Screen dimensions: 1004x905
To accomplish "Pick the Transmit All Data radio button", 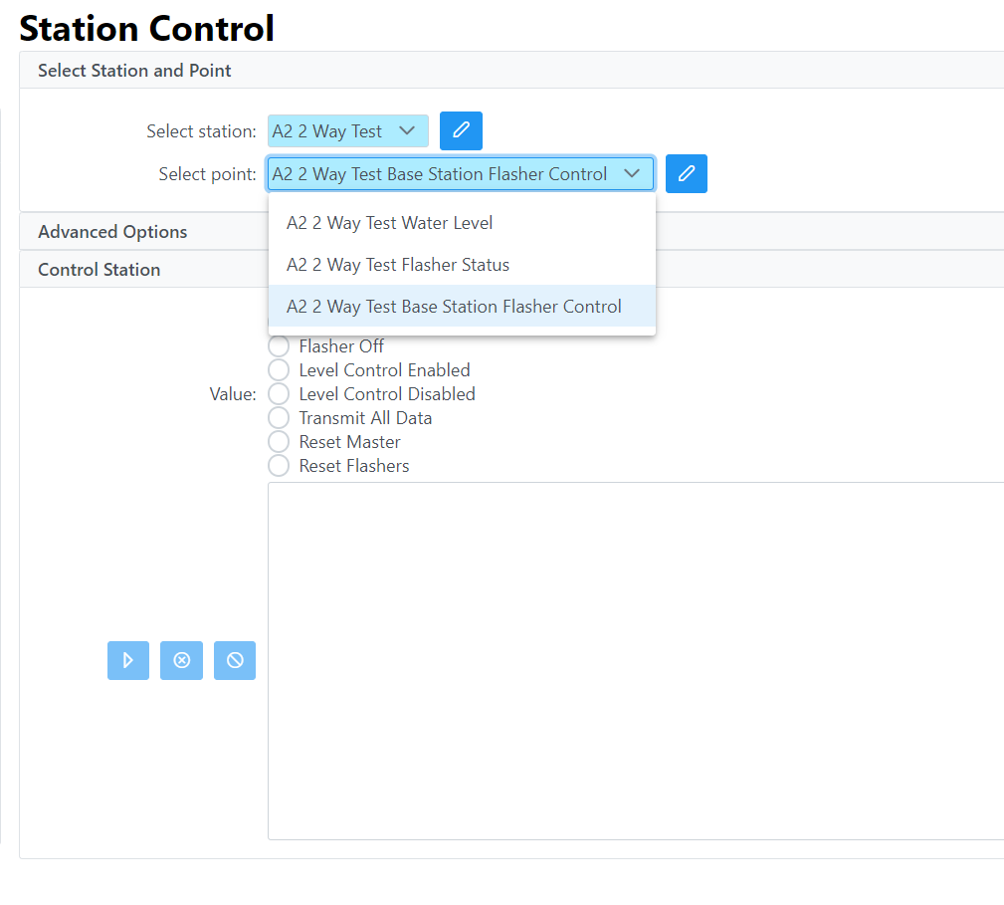I will 280,418.
